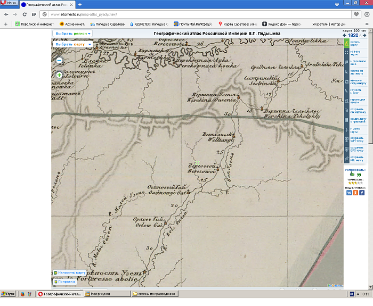Add bookmark with plus on bookmarks bar

pyautogui.click(x=6, y=24)
